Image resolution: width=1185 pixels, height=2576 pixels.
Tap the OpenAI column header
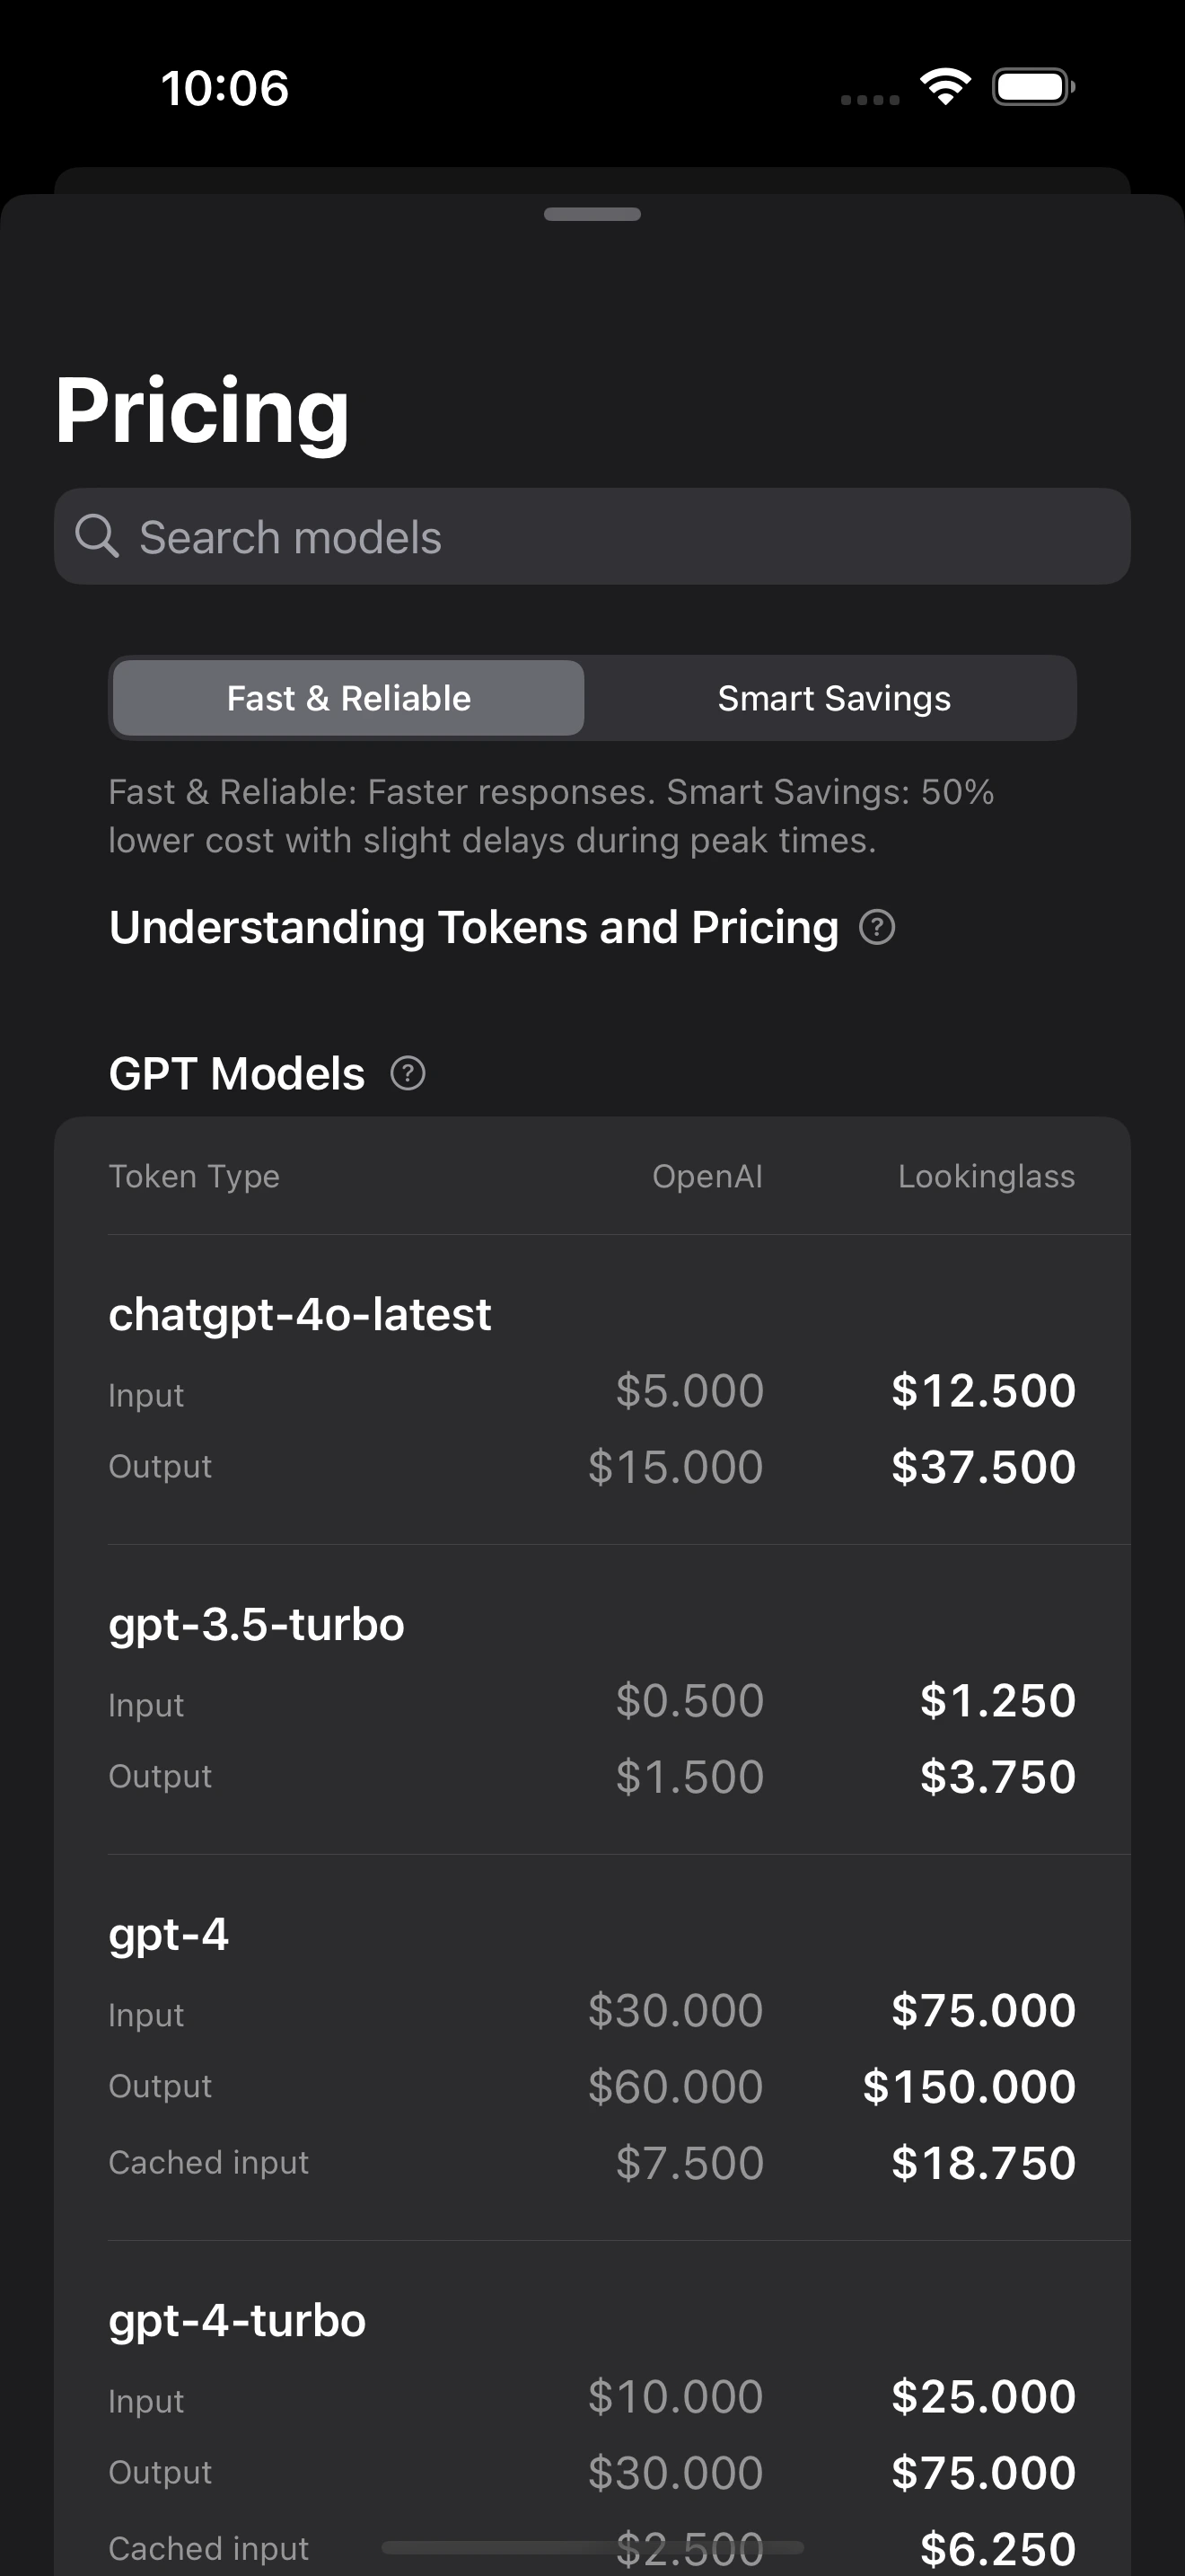(707, 1176)
